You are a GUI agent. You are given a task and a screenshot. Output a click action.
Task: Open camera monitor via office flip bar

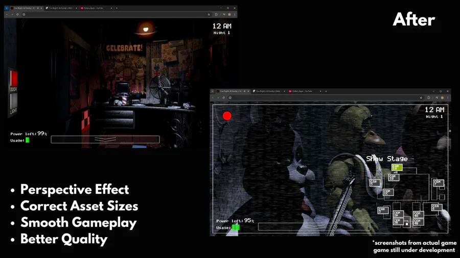pyautogui.click(x=105, y=140)
